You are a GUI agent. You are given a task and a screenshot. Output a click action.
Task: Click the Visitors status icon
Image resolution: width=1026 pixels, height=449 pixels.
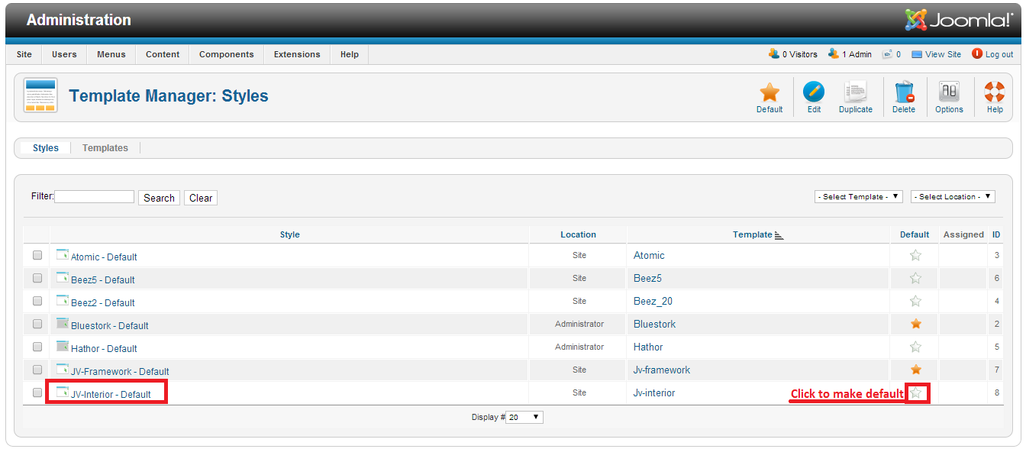point(774,54)
